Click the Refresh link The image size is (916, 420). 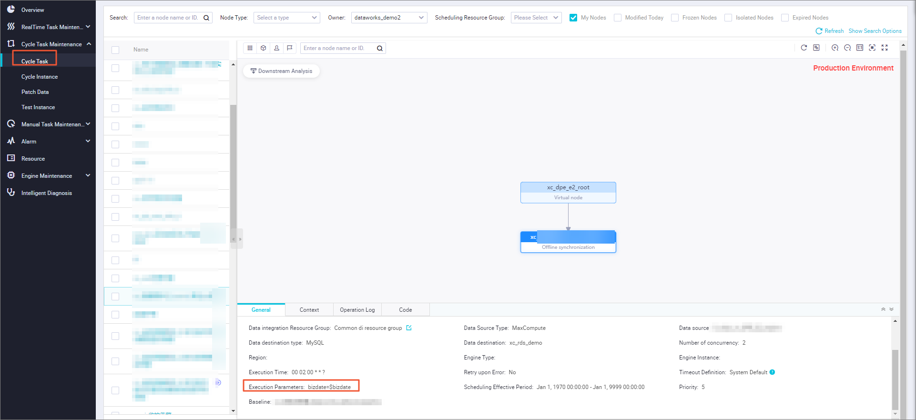point(834,31)
